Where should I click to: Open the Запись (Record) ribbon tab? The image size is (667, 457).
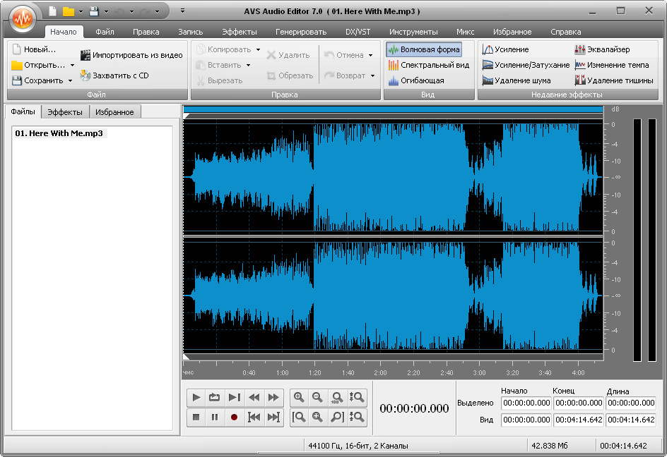tap(191, 32)
